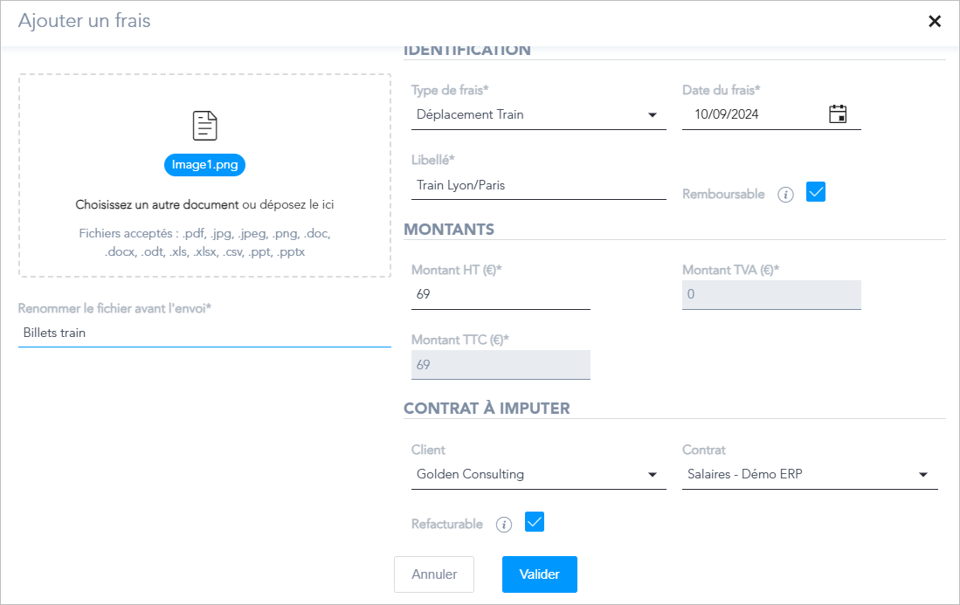Close the Ajouter un frais dialog
Image resolution: width=960 pixels, height=605 pixels.
935,22
